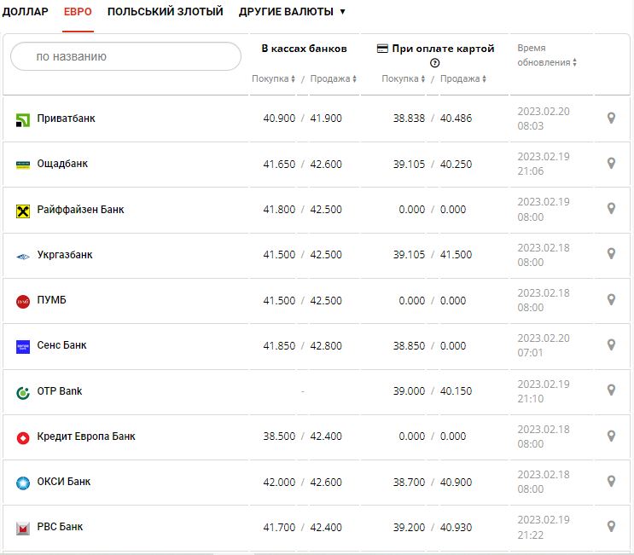Open the Приватбанк bank link
The width and height of the screenshot is (634, 555).
pyautogui.click(x=66, y=119)
